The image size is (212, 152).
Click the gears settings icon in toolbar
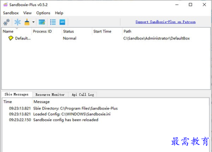[6, 22]
